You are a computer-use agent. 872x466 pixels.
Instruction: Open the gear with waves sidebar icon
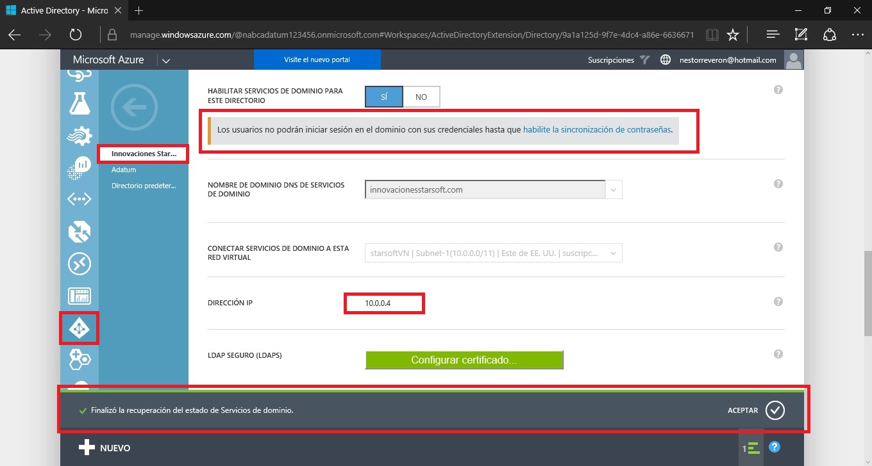tap(80, 136)
